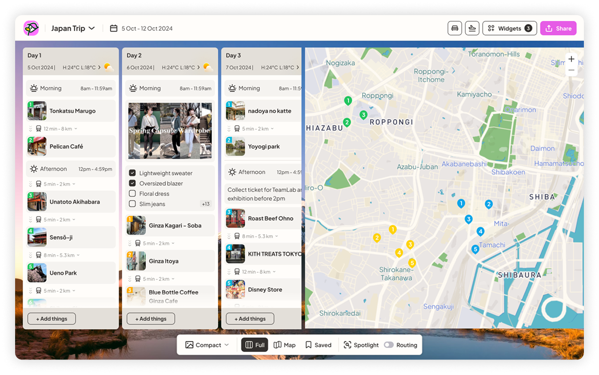599x375 pixels.
Task: Expand transit option below nadoya no katte
Action: point(272,129)
